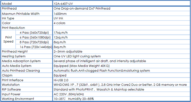Click the 'X2A-6407-UV' model value
This screenshot has width=191, height=102.
(63, 4)
